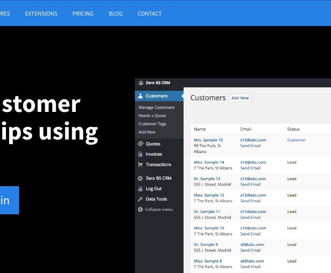Viewport: 331px width, 273px height.
Task: Click the Transactions cart icon
Action: click(140, 165)
